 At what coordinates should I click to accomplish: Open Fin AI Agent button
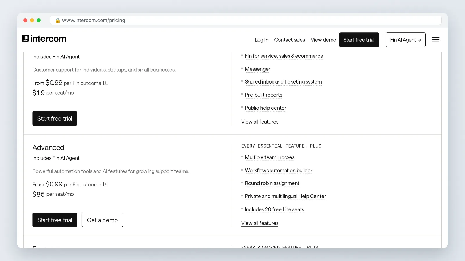[x=405, y=40]
